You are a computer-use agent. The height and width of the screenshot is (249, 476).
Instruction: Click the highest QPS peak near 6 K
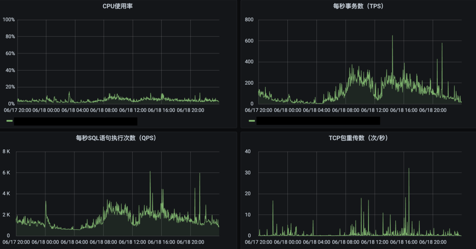tap(150, 172)
